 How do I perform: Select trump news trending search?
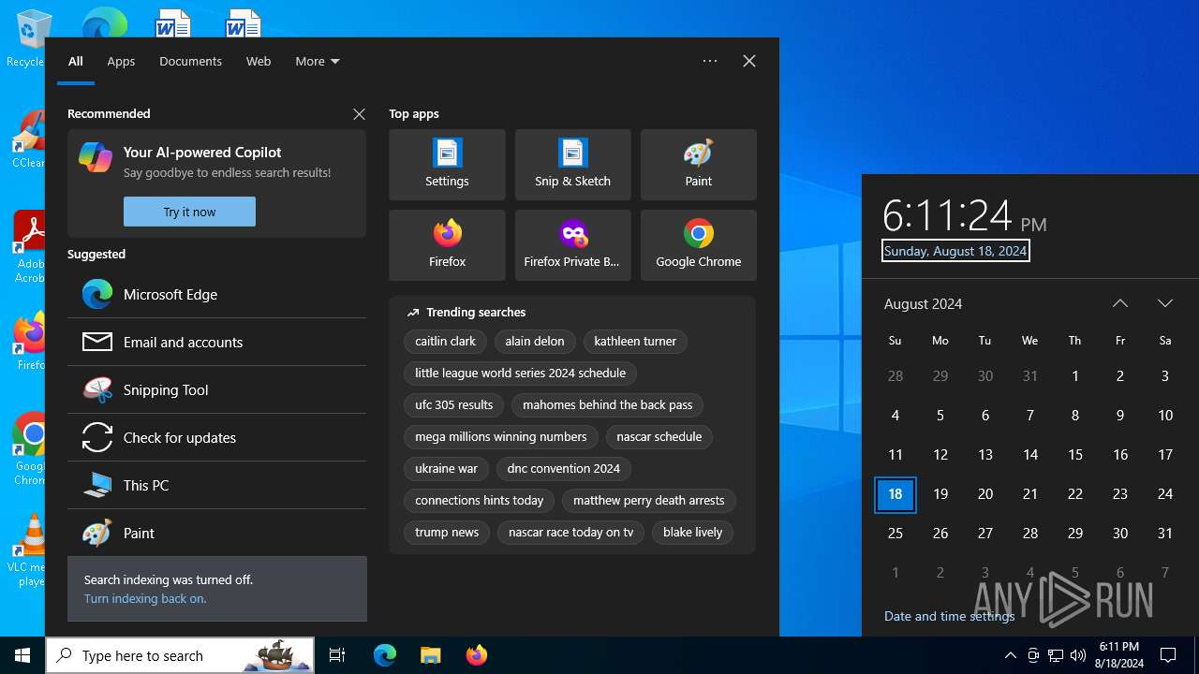[x=447, y=533]
